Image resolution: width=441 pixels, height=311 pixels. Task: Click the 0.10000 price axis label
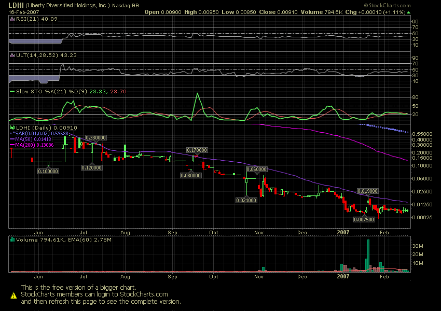[422, 166]
